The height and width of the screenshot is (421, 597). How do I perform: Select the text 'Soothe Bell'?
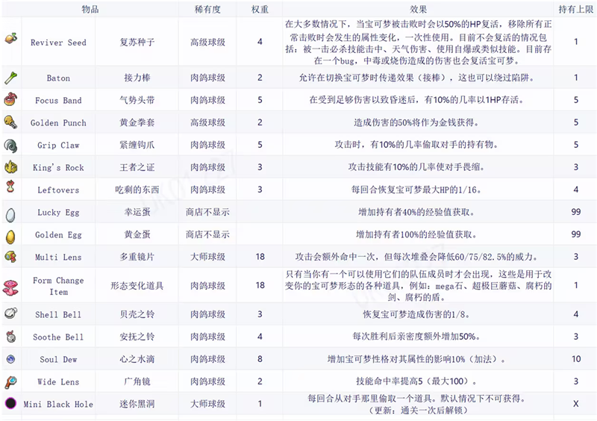point(58,337)
